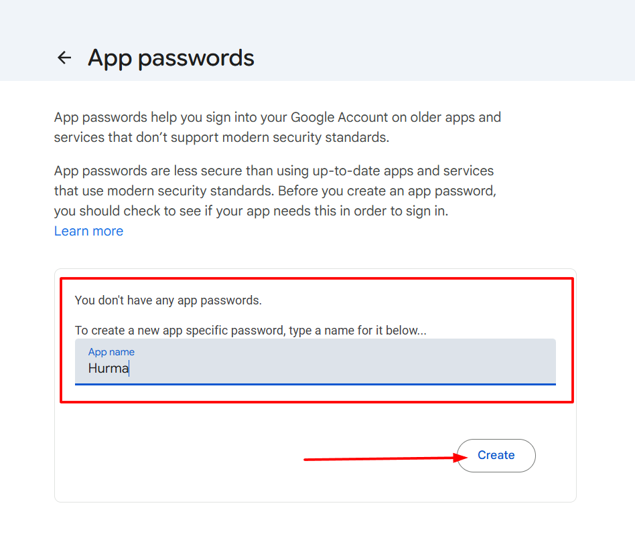
Task: Click the typed text Hurma
Action: 108,368
